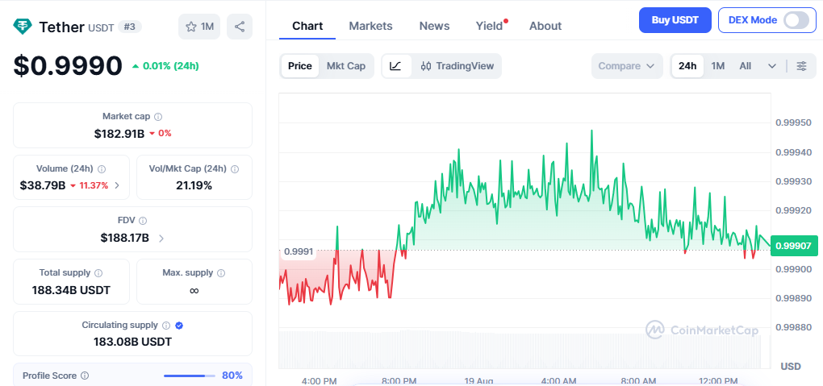Select the All time range
This screenshot has height=386, width=823.
(745, 66)
